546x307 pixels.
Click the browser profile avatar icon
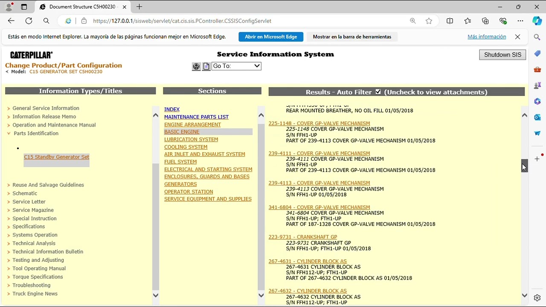pos(9,7)
